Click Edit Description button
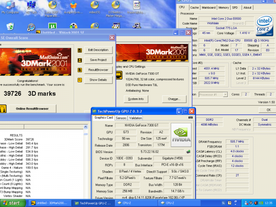276x207 pixels. pos(98,50)
